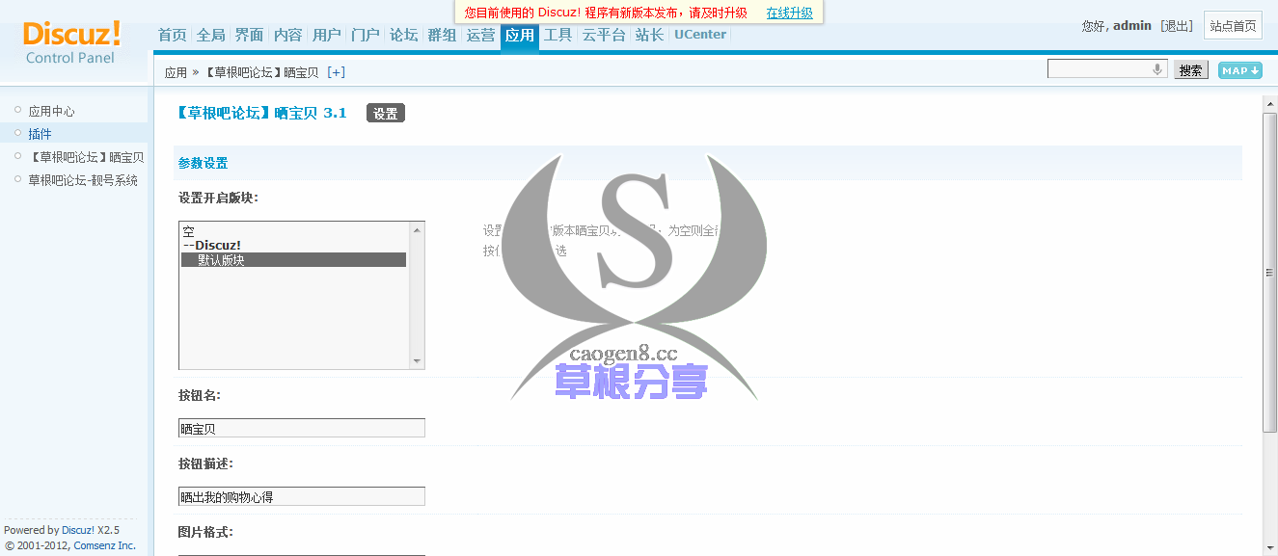1278x556 pixels.
Task: Open the 应用 top menu tab
Action: point(519,36)
